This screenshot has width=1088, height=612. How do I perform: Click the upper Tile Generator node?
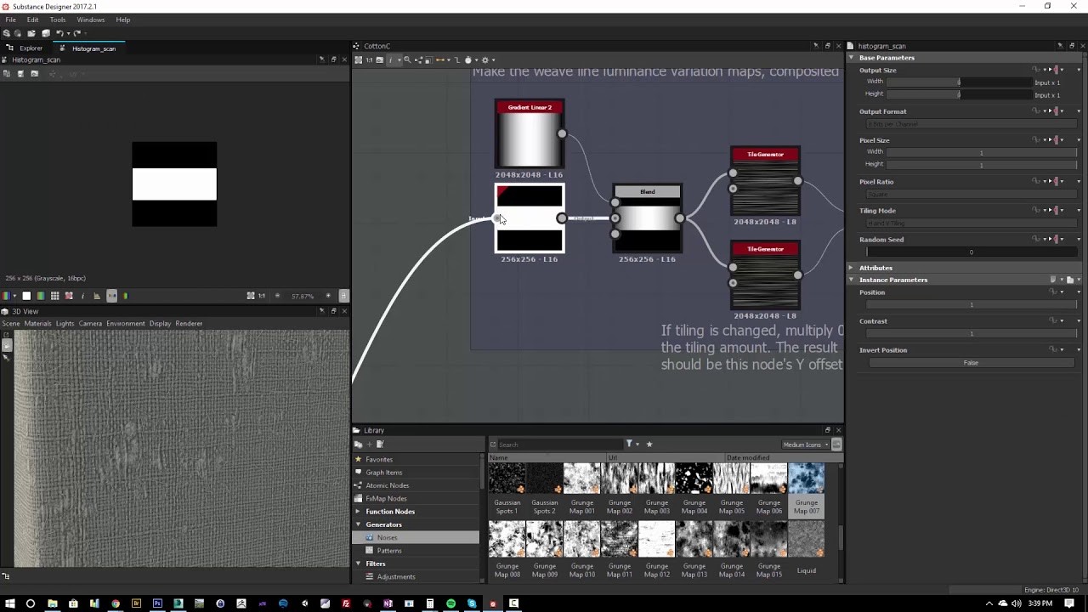[765, 181]
